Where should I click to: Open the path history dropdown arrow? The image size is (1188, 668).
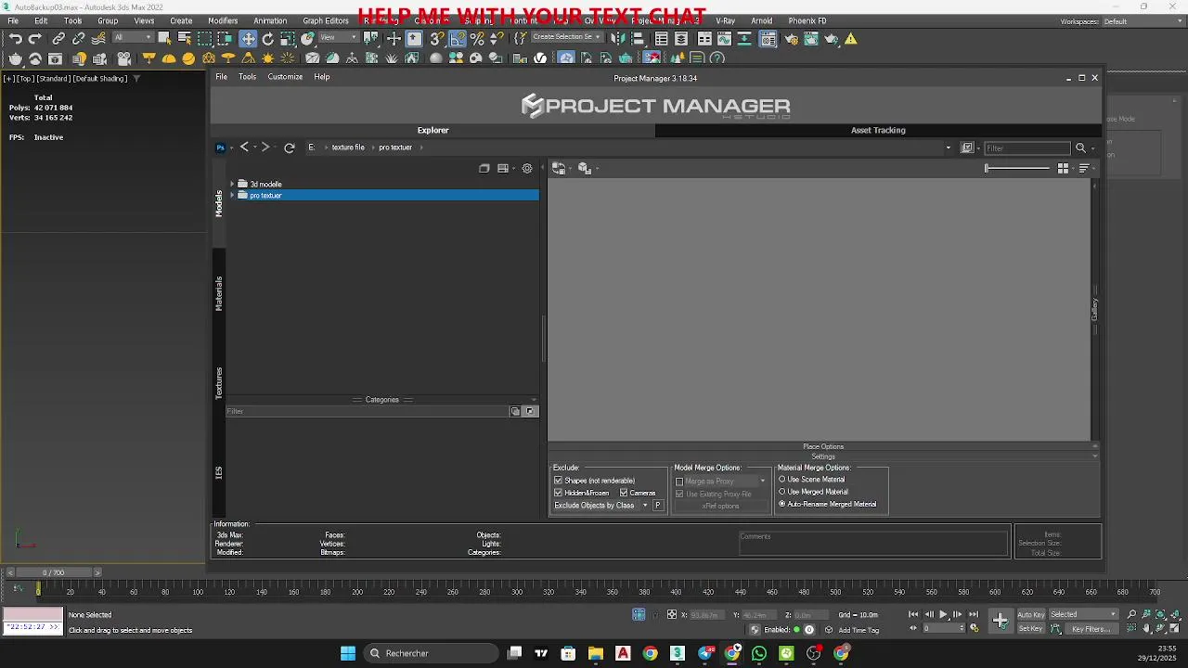pyautogui.click(x=948, y=148)
